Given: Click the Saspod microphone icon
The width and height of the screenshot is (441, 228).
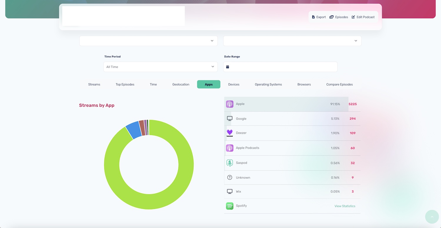Looking at the screenshot, I should (230, 163).
